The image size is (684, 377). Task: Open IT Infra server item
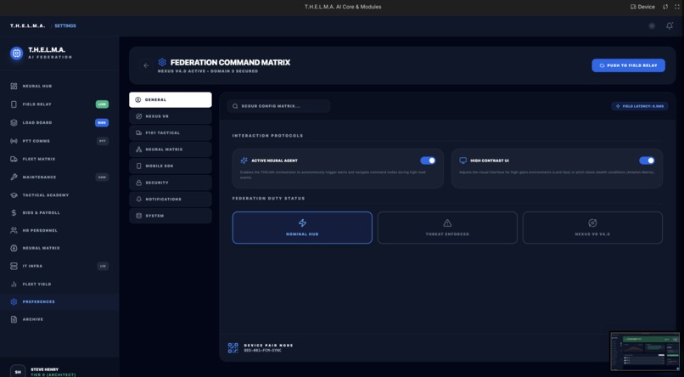pos(59,266)
